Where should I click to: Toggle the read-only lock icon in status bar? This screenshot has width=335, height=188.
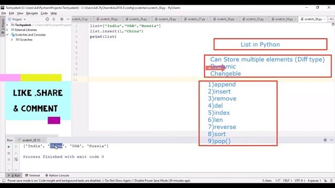[x=326, y=181]
